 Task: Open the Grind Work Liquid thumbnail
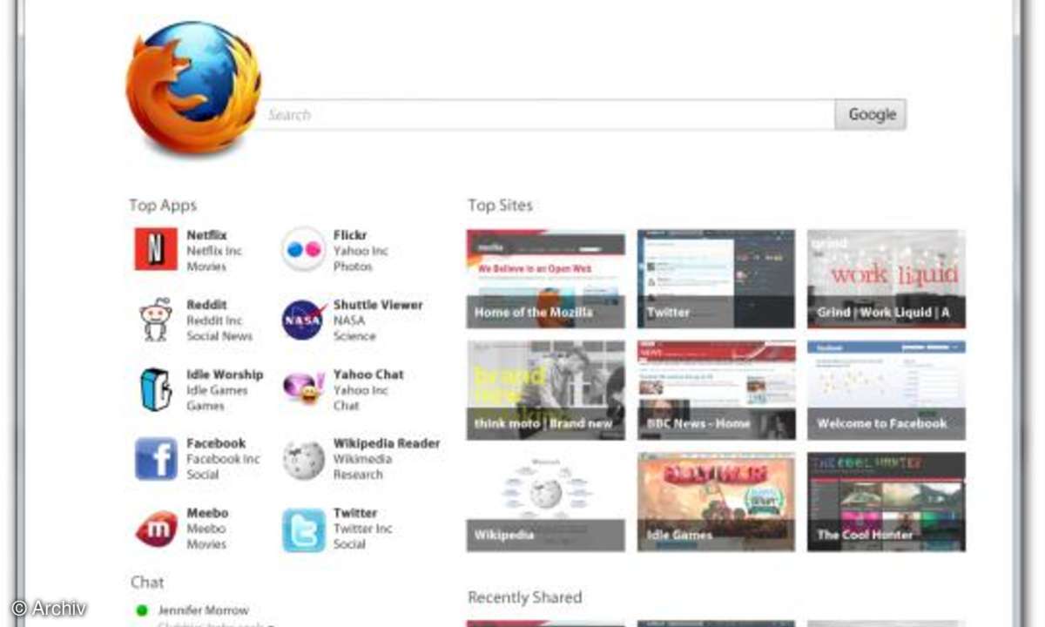click(887, 279)
